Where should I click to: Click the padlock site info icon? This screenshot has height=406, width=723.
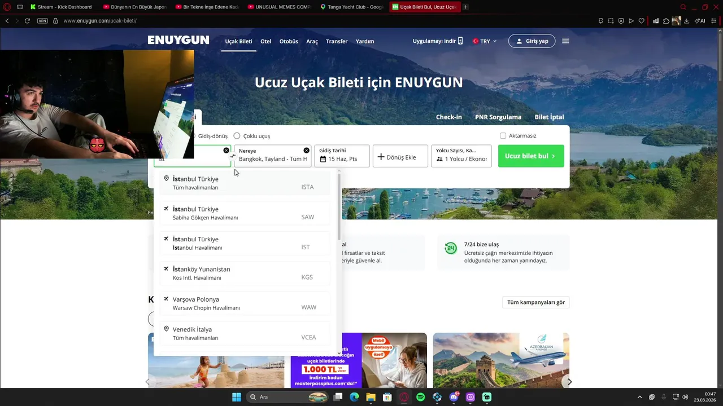55,20
